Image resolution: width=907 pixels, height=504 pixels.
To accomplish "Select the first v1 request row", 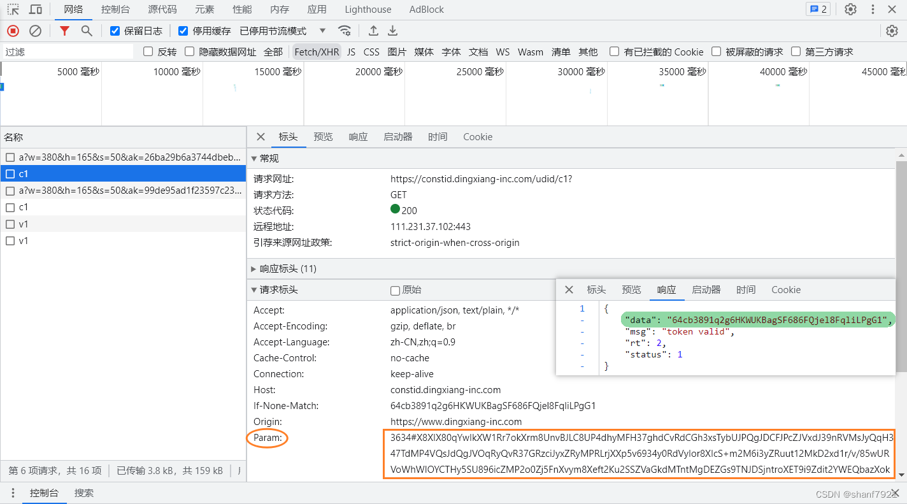I will pos(123,224).
